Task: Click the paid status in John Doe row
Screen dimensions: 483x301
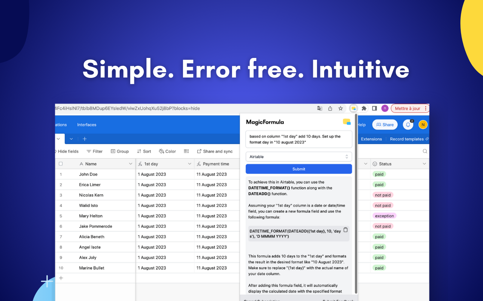Action: coord(379,174)
